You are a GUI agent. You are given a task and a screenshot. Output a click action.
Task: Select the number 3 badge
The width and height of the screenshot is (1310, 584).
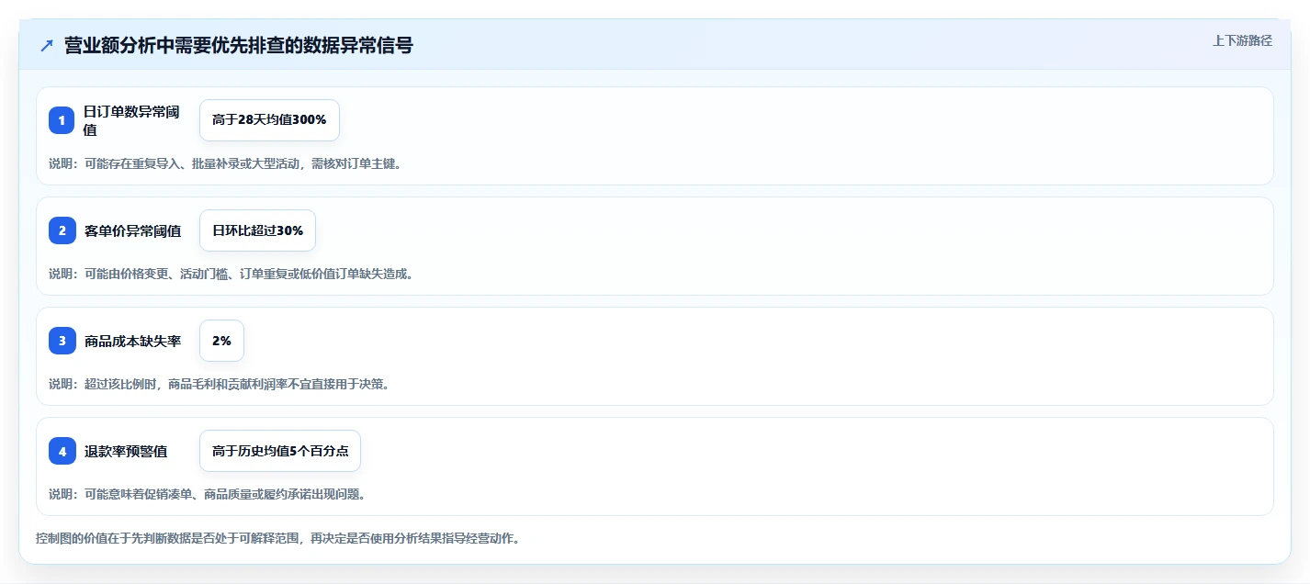62,341
